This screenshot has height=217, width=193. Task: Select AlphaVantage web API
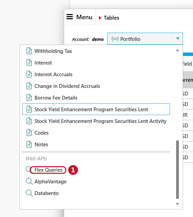pyautogui.click(x=50, y=182)
